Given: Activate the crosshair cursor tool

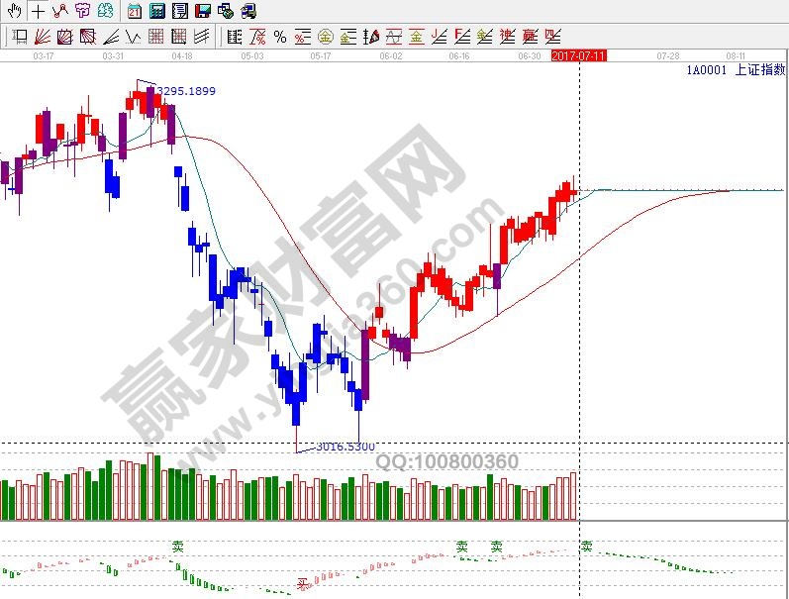Looking at the screenshot, I should click(x=37, y=12).
